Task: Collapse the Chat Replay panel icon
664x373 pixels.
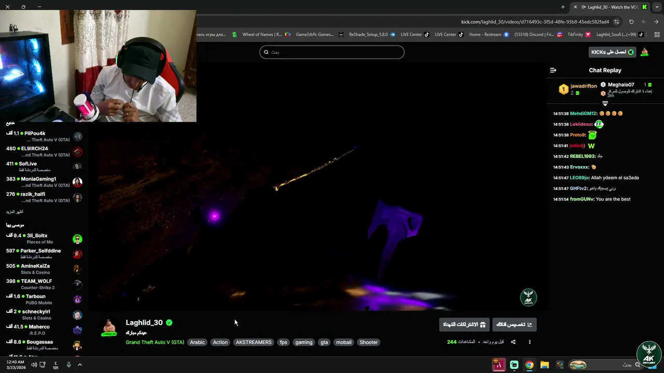Action: (553, 70)
